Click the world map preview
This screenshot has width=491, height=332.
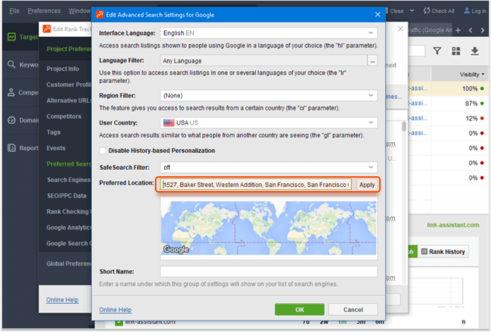click(269, 228)
